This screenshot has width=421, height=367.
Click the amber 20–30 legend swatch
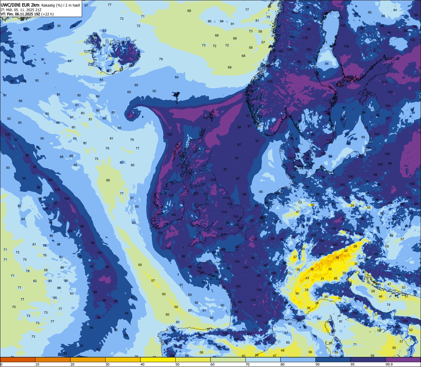tap(88, 359)
